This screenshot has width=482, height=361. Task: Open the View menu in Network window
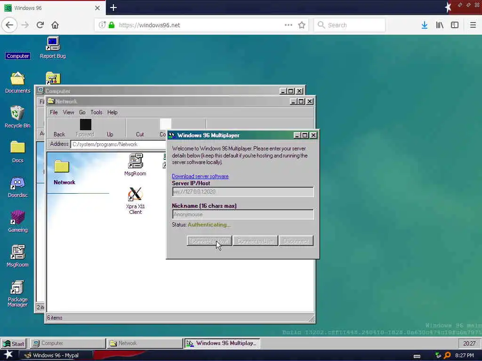point(68,112)
